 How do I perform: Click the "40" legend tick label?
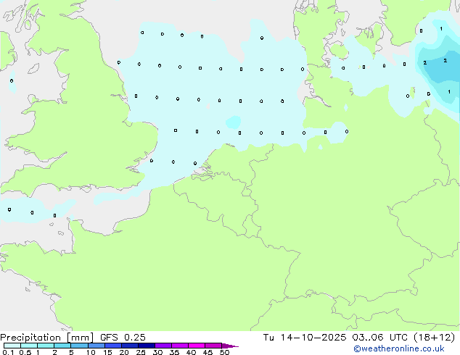[x=191, y=352]
